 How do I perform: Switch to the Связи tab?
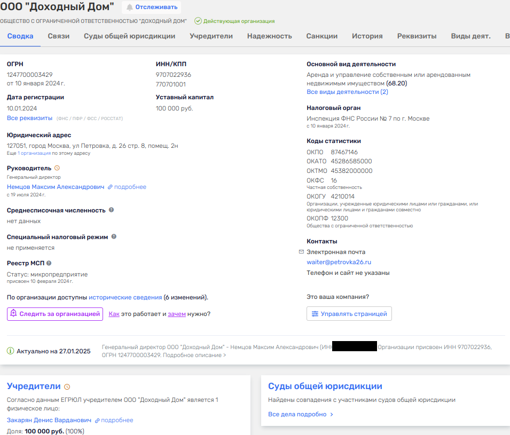tap(59, 36)
